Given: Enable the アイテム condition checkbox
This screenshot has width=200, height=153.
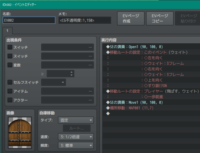Looking at the screenshot, I should (10, 91).
